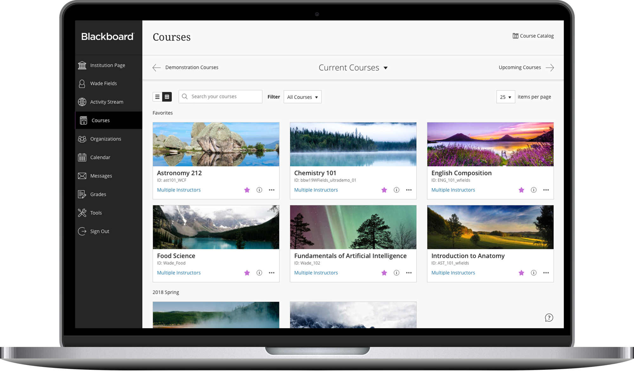Navigate to Upcoming Courses

click(x=520, y=67)
